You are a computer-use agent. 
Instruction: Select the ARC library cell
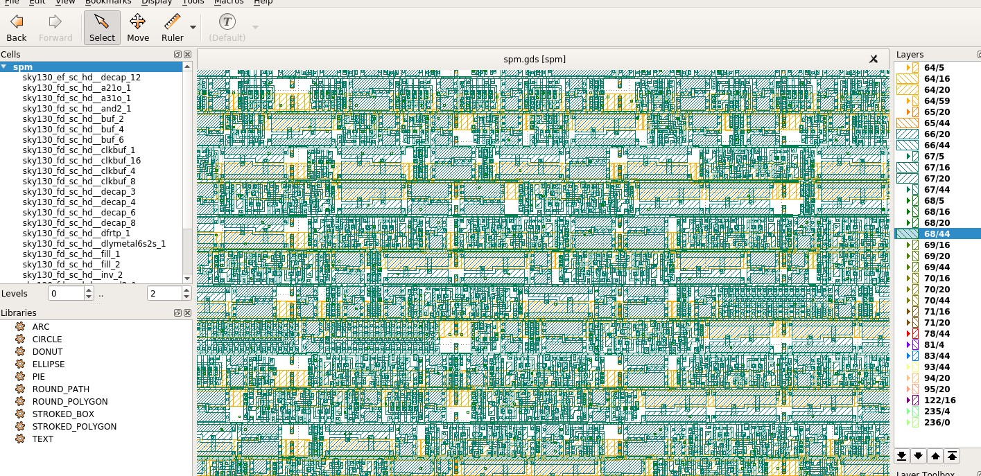click(41, 327)
